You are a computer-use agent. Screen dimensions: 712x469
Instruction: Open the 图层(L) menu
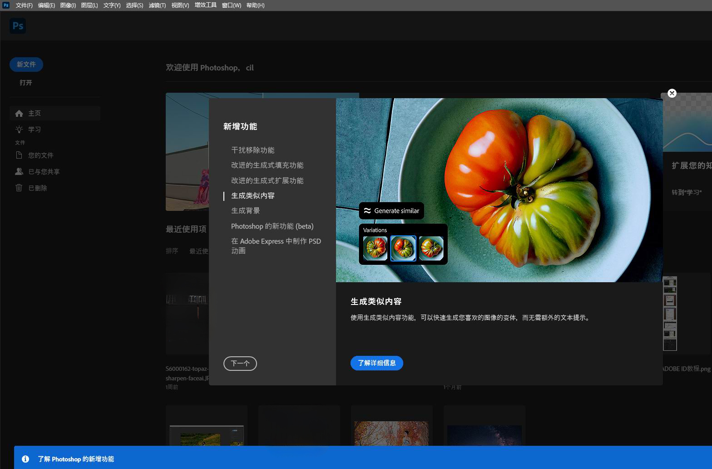coord(89,5)
